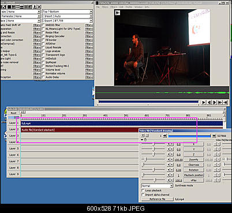Click the preview window seek bar
Image resolution: width=232 pixels, height=213 pixels.
coord(148,102)
